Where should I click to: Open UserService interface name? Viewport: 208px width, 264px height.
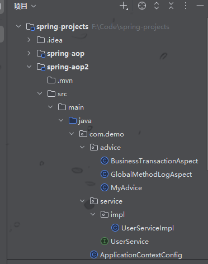coord(130,242)
